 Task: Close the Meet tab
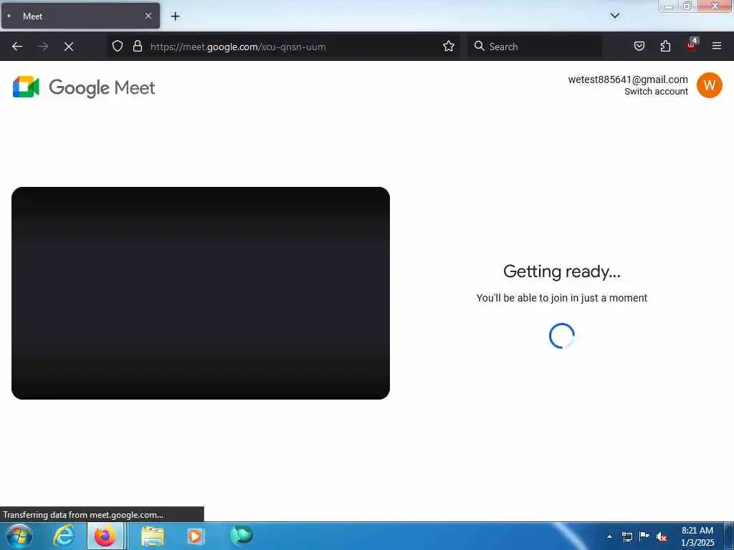(148, 16)
